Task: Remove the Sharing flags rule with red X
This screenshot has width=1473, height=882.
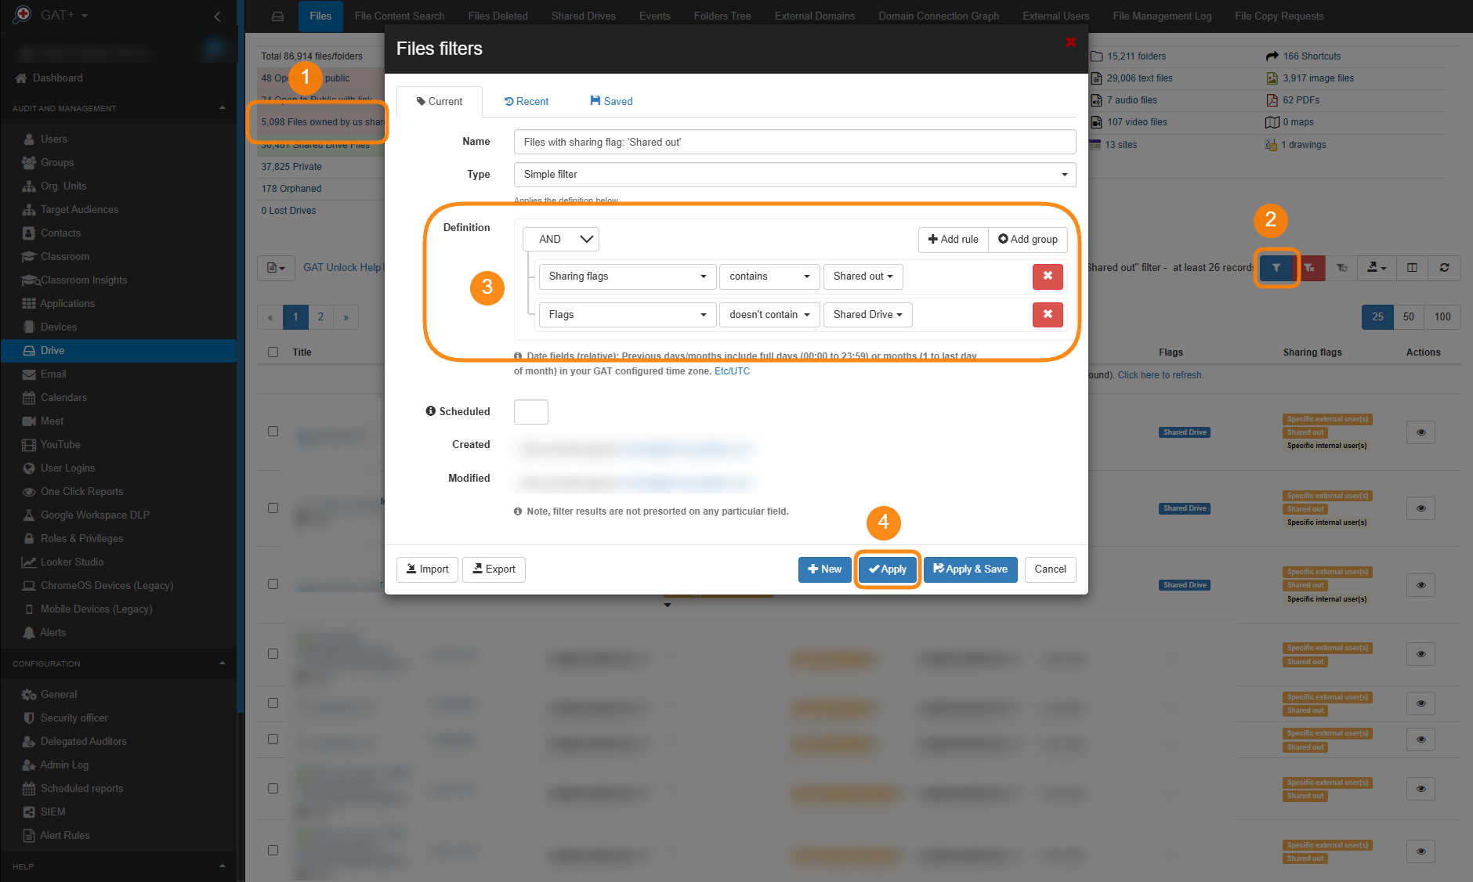Action: pos(1048,277)
